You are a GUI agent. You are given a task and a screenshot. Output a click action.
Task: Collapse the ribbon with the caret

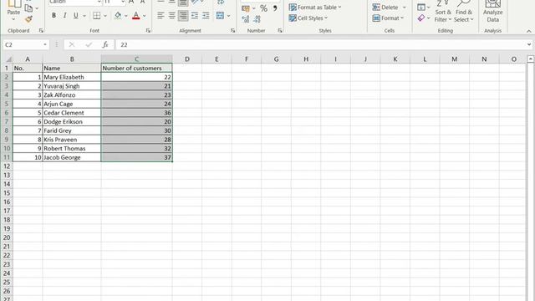pyautogui.click(x=529, y=31)
